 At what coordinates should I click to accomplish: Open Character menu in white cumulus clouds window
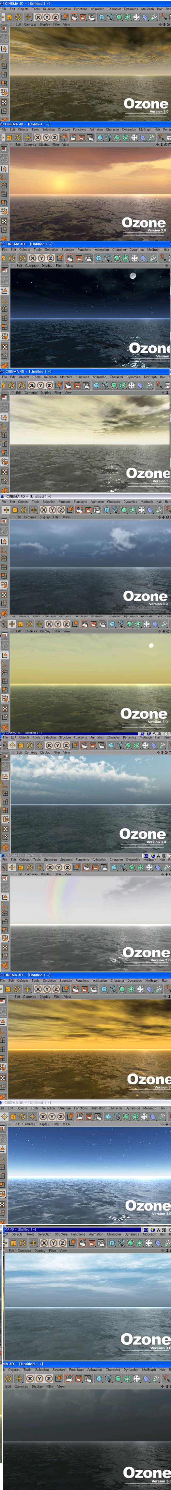(x=114, y=738)
